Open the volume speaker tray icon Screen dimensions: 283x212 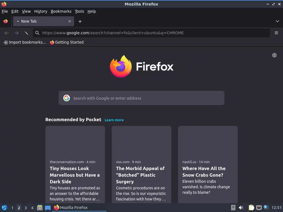point(241,208)
